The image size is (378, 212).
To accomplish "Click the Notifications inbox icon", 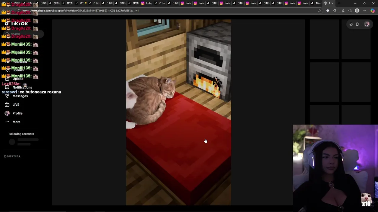I will pos(7,87).
